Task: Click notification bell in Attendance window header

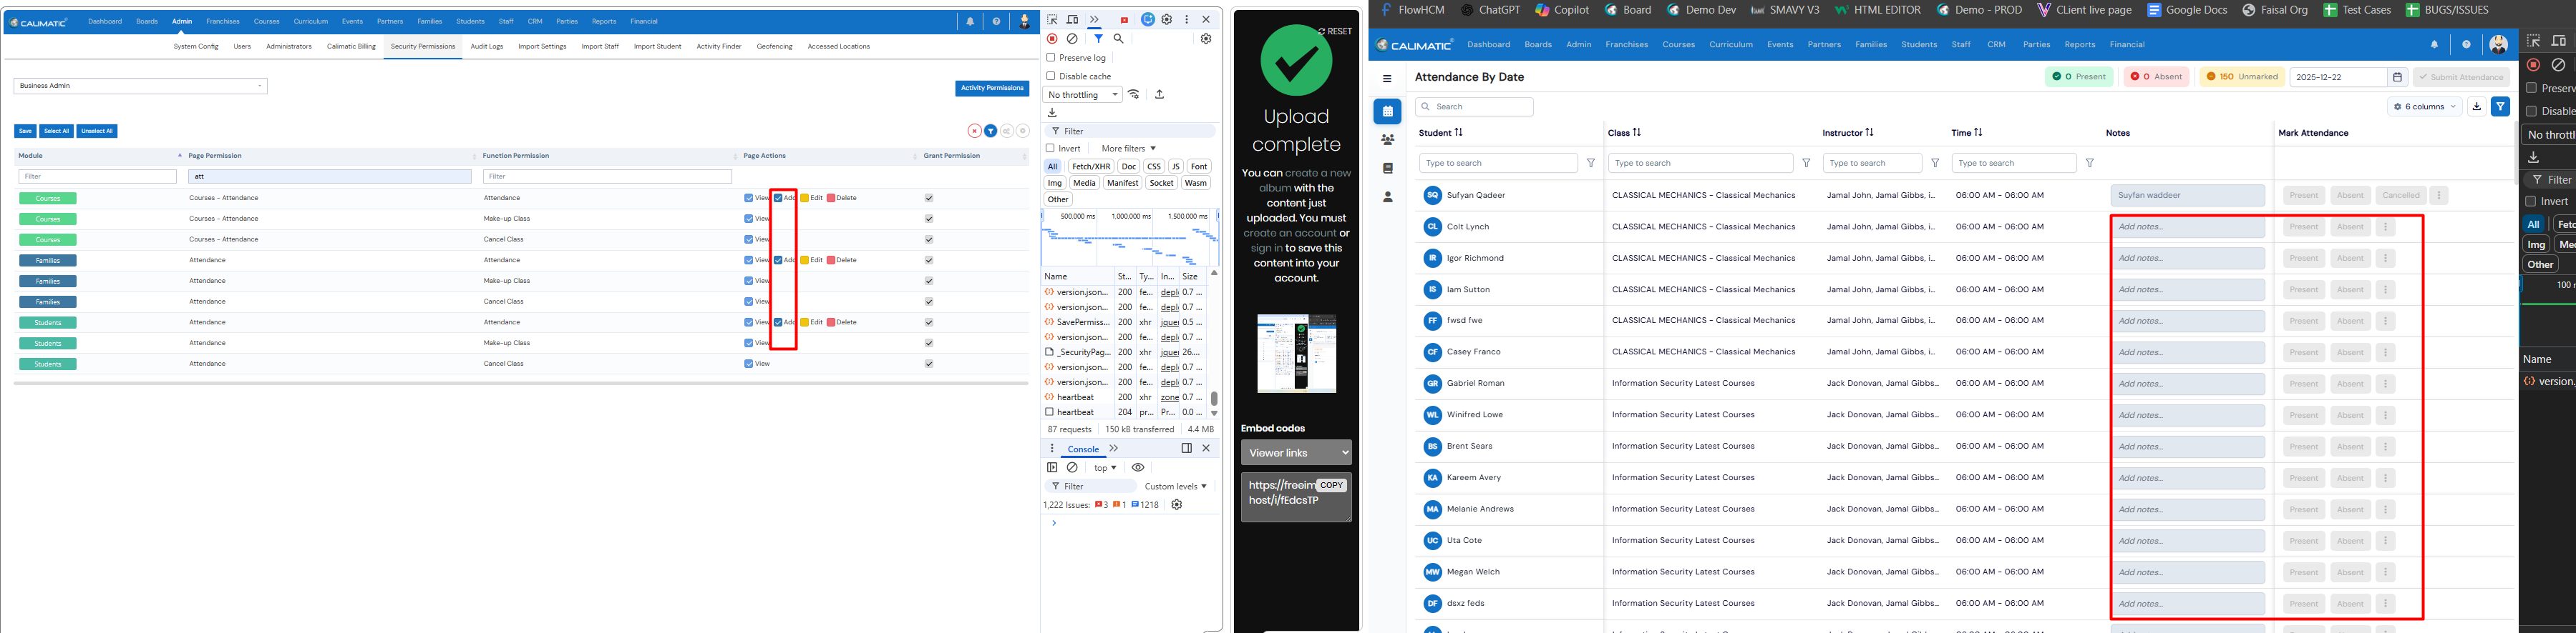Action: tap(2434, 45)
